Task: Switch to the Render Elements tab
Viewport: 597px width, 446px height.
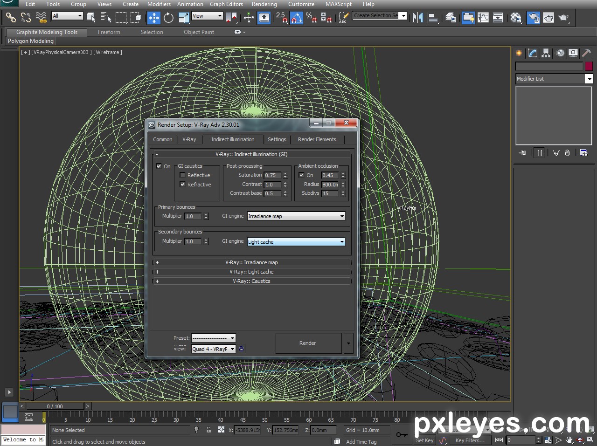Action: tap(317, 139)
